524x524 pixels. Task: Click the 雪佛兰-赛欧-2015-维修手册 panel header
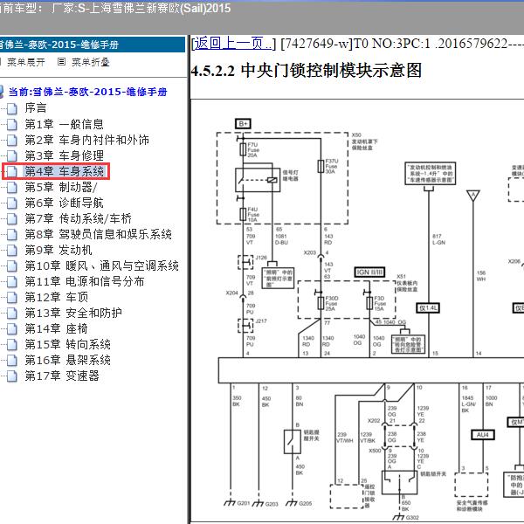[93, 45]
